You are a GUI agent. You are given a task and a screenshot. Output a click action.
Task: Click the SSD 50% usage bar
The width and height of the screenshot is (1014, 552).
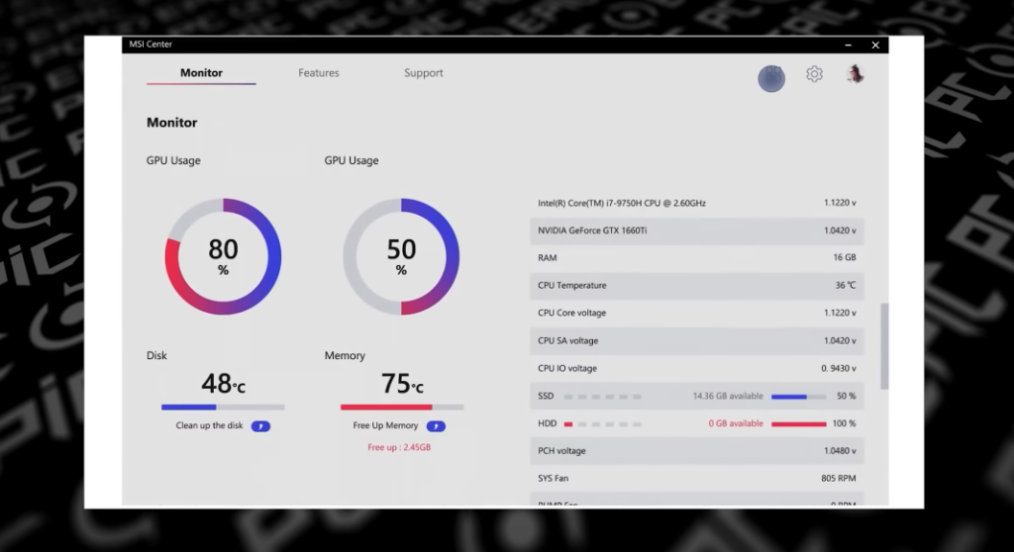[799, 397]
